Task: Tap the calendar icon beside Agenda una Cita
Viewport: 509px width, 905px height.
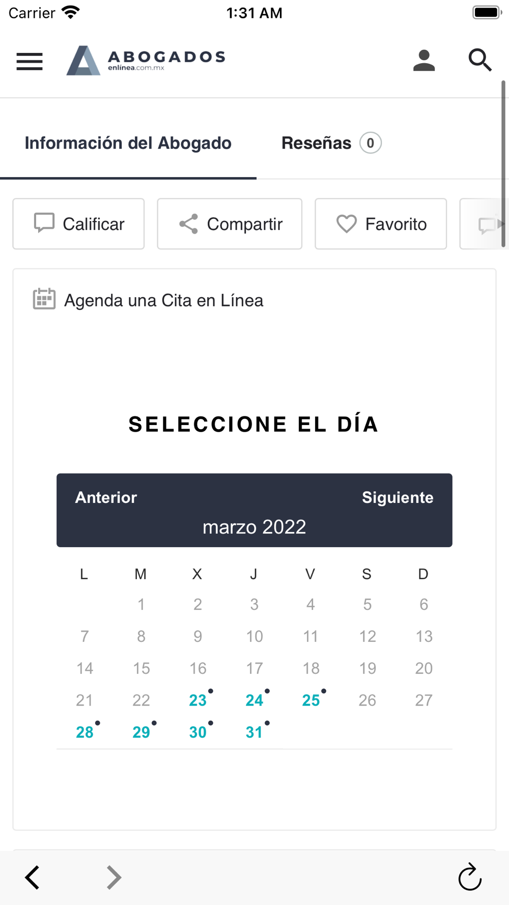Action: point(44,299)
